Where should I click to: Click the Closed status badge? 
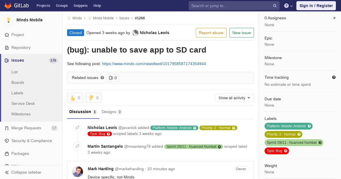tap(76, 33)
